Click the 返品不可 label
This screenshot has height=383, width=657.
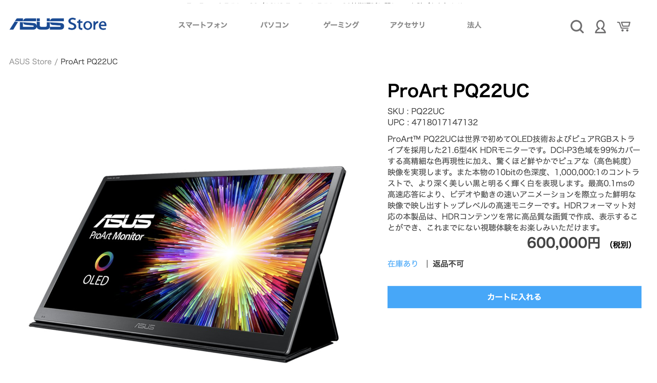(x=448, y=264)
